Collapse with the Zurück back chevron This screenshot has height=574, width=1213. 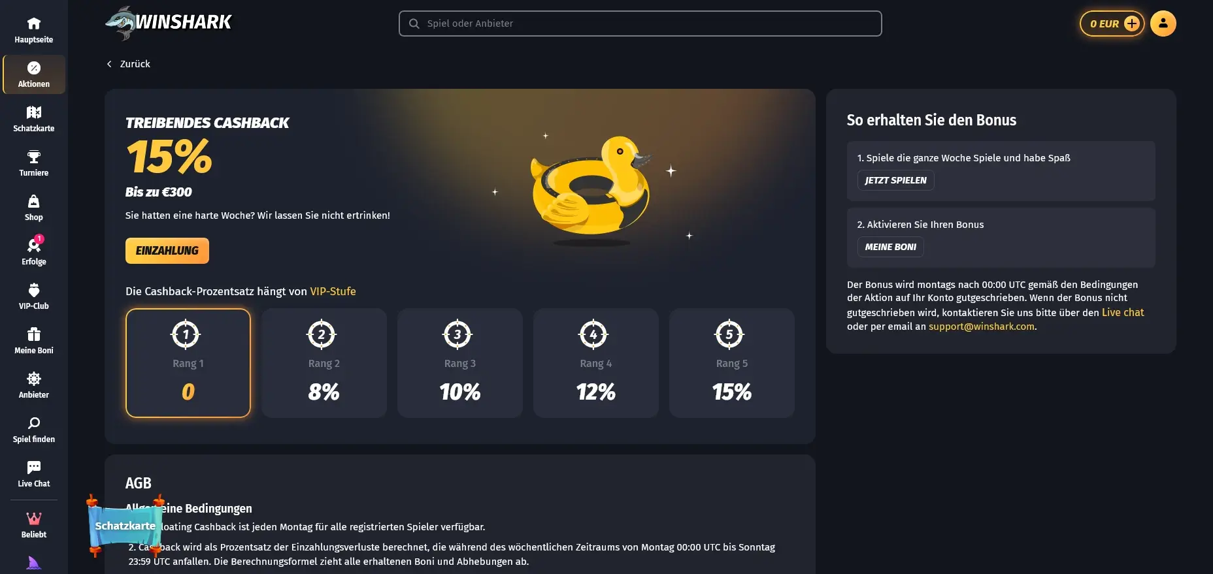click(108, 63)
